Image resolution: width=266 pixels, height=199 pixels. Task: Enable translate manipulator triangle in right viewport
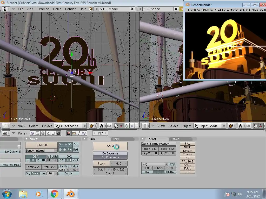point(260,126)
